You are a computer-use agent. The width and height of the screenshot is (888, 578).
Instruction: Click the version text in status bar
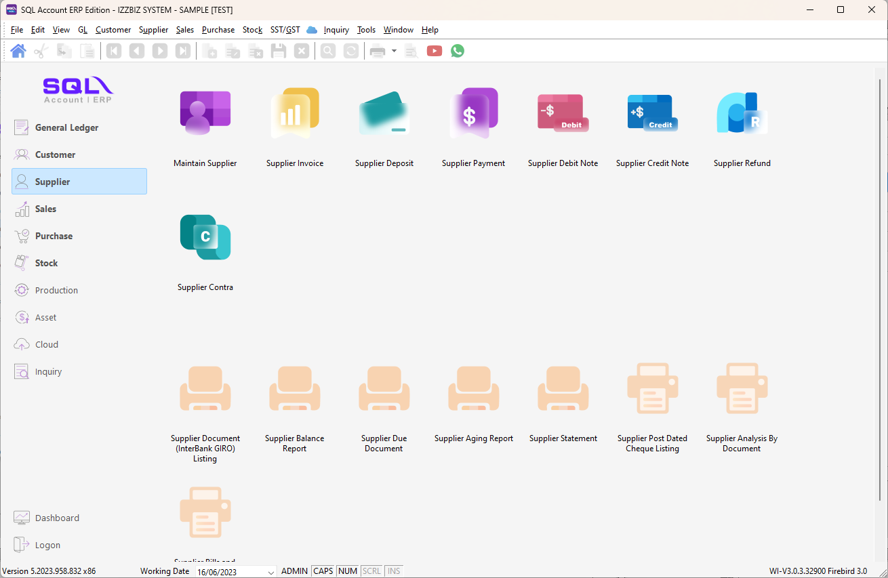[x=49, y=571]
